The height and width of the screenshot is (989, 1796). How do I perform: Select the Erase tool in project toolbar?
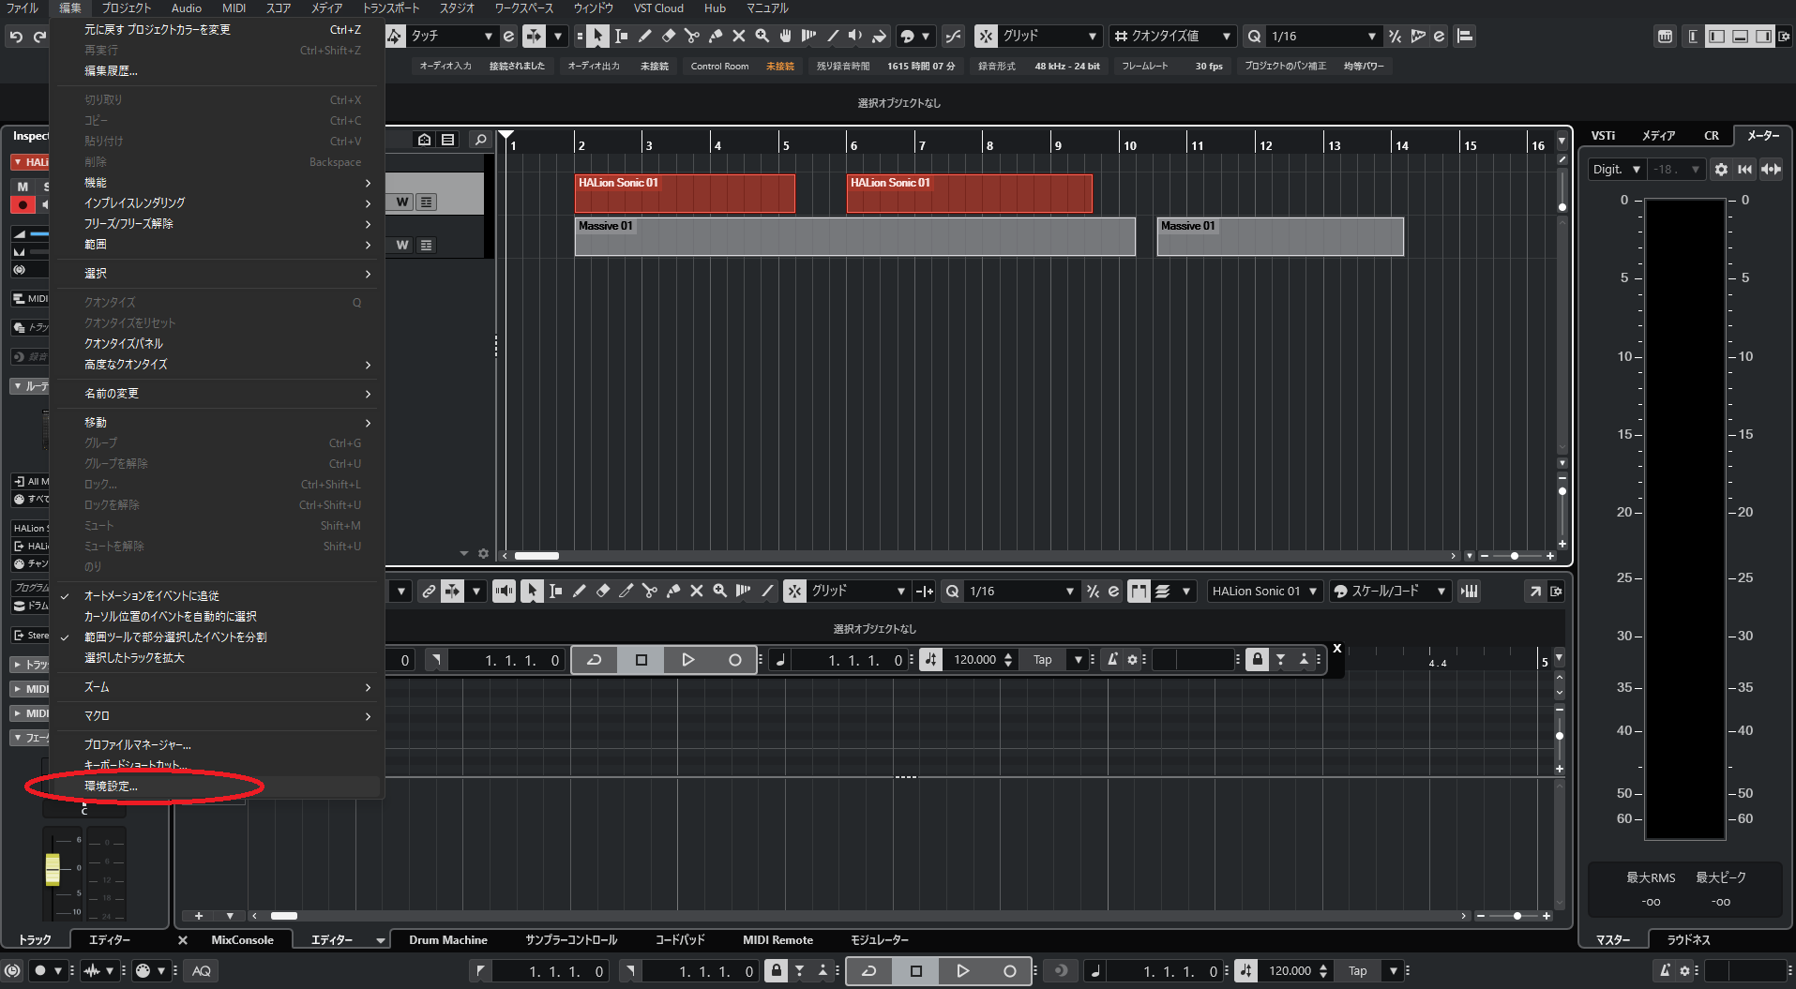pyautogui.click(x=668, y=36)
